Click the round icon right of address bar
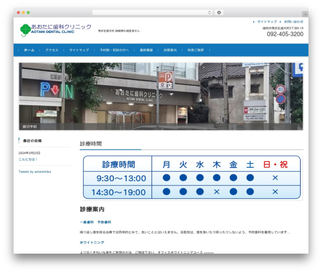 (219, 12)
